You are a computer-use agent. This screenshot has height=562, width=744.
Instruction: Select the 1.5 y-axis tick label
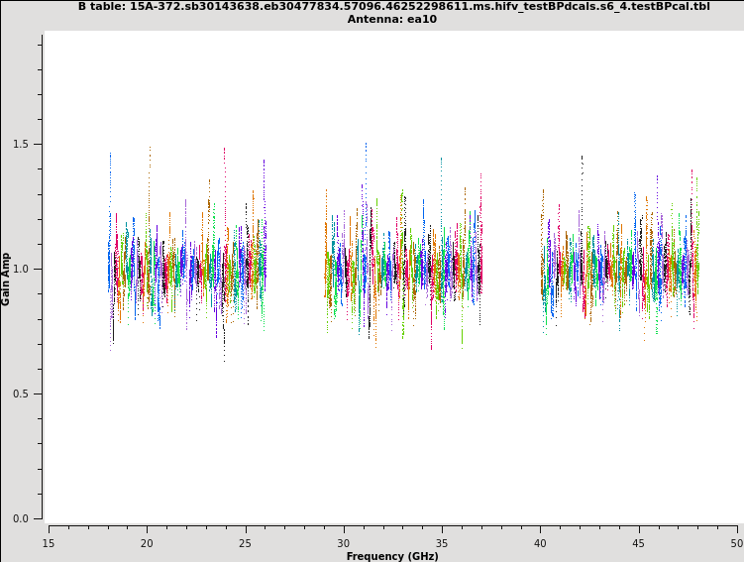pyautogui.click(x=20, y=144)
